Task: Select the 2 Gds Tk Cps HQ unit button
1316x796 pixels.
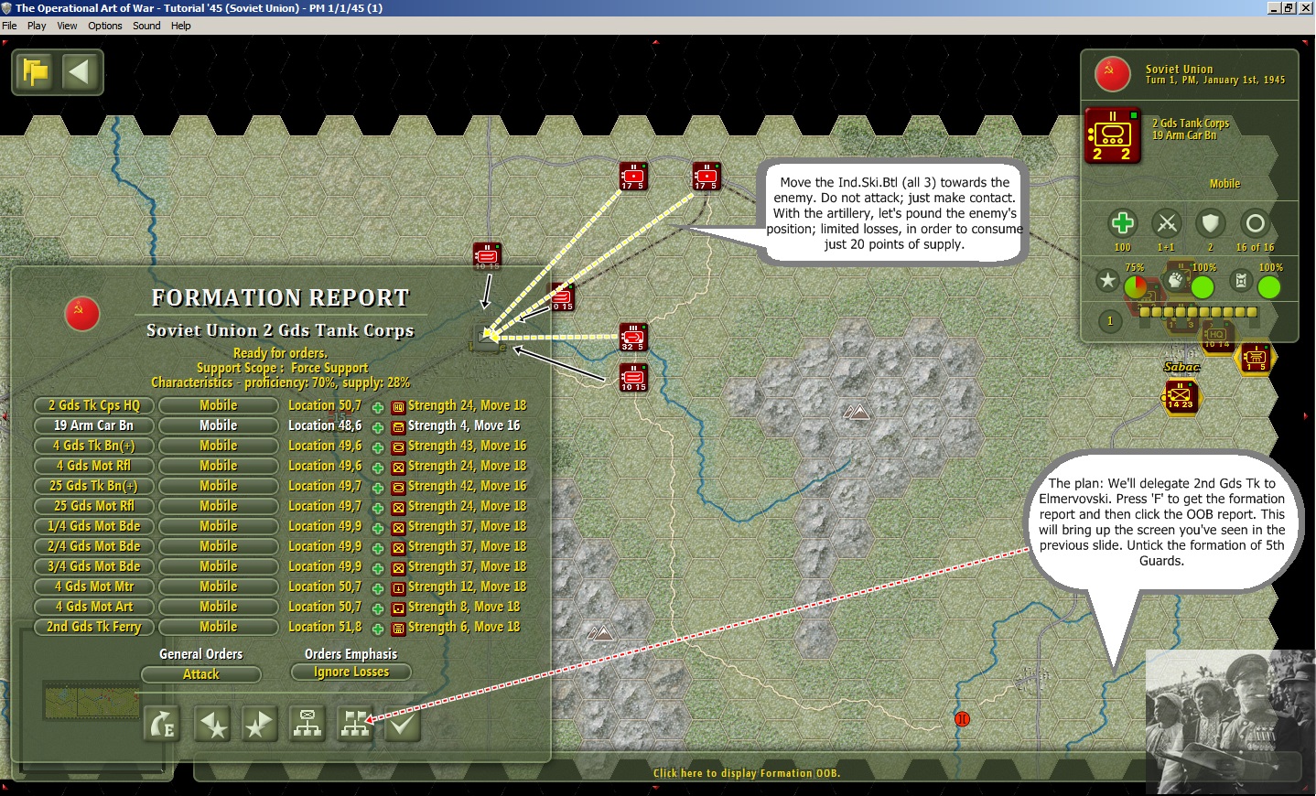Action: coord(94,405)
